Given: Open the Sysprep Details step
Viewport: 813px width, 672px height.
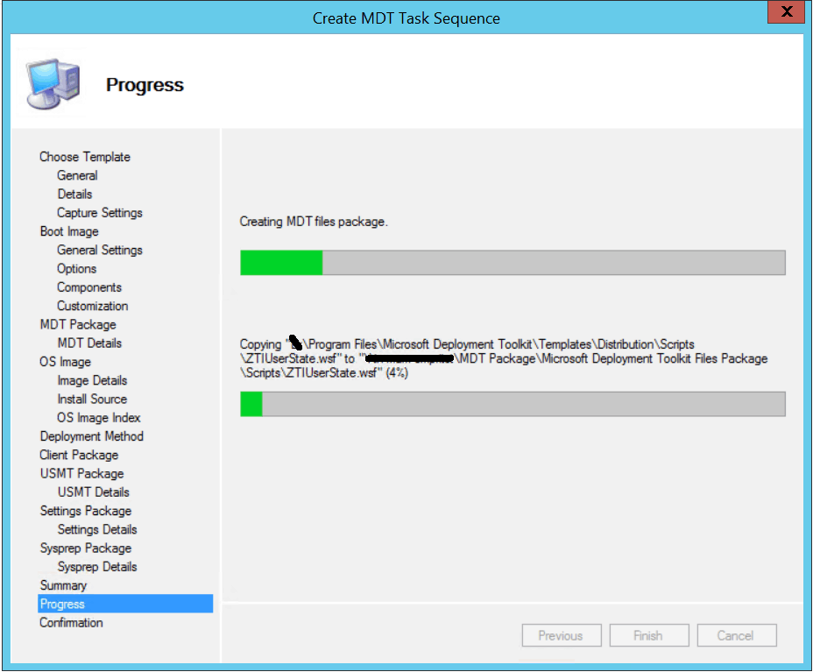Looking at the screenshot, I should pyautogui.click(x=97, y=567).
